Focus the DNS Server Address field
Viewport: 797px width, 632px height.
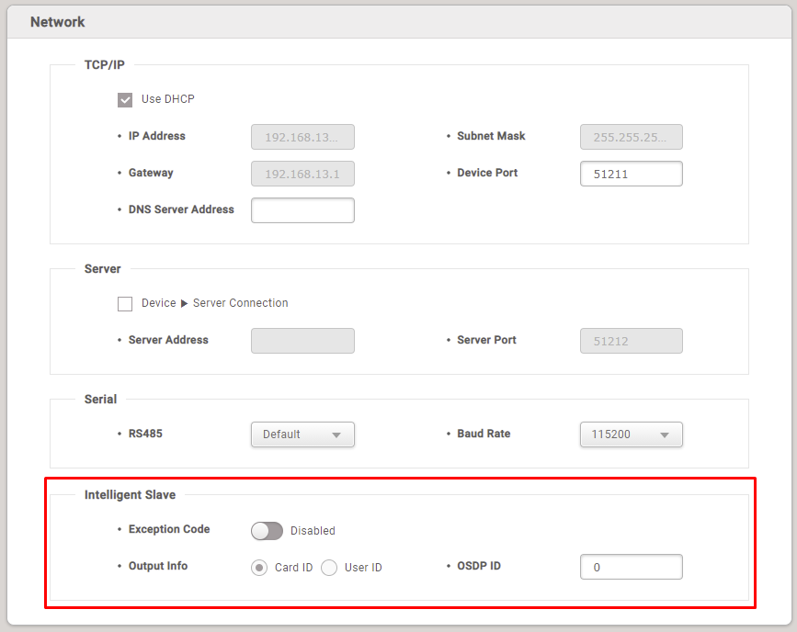[302, 210]
